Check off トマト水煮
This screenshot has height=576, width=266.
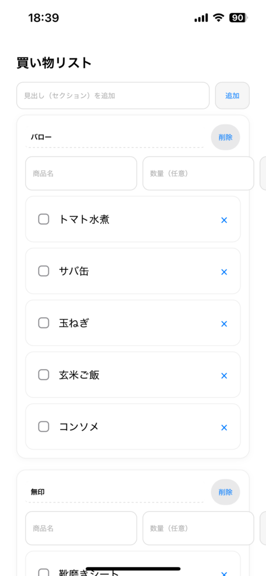(44, 219)
